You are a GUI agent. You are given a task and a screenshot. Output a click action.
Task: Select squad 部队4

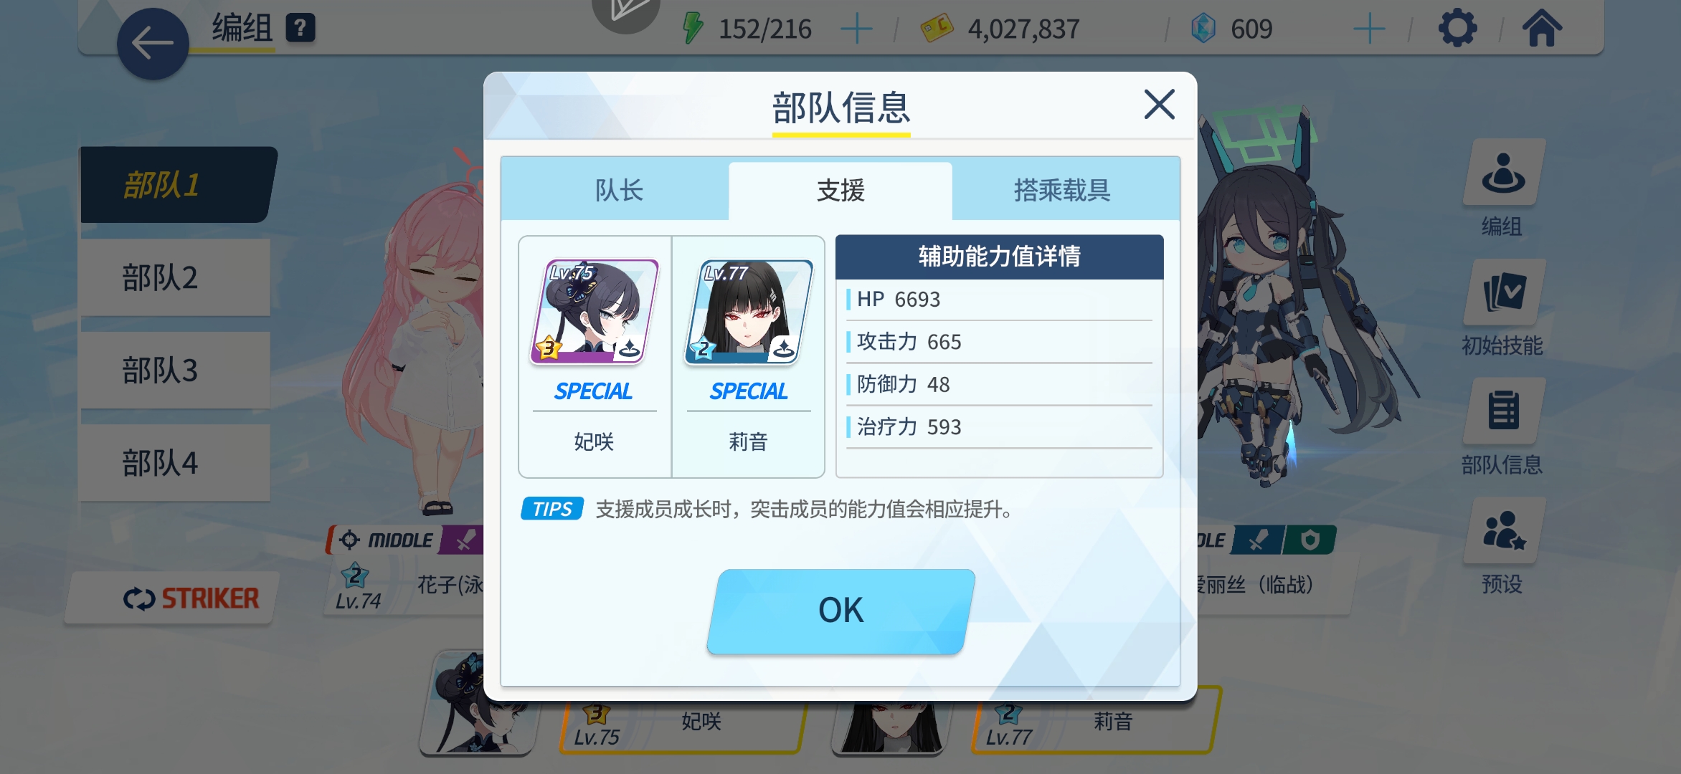point(175,463)
